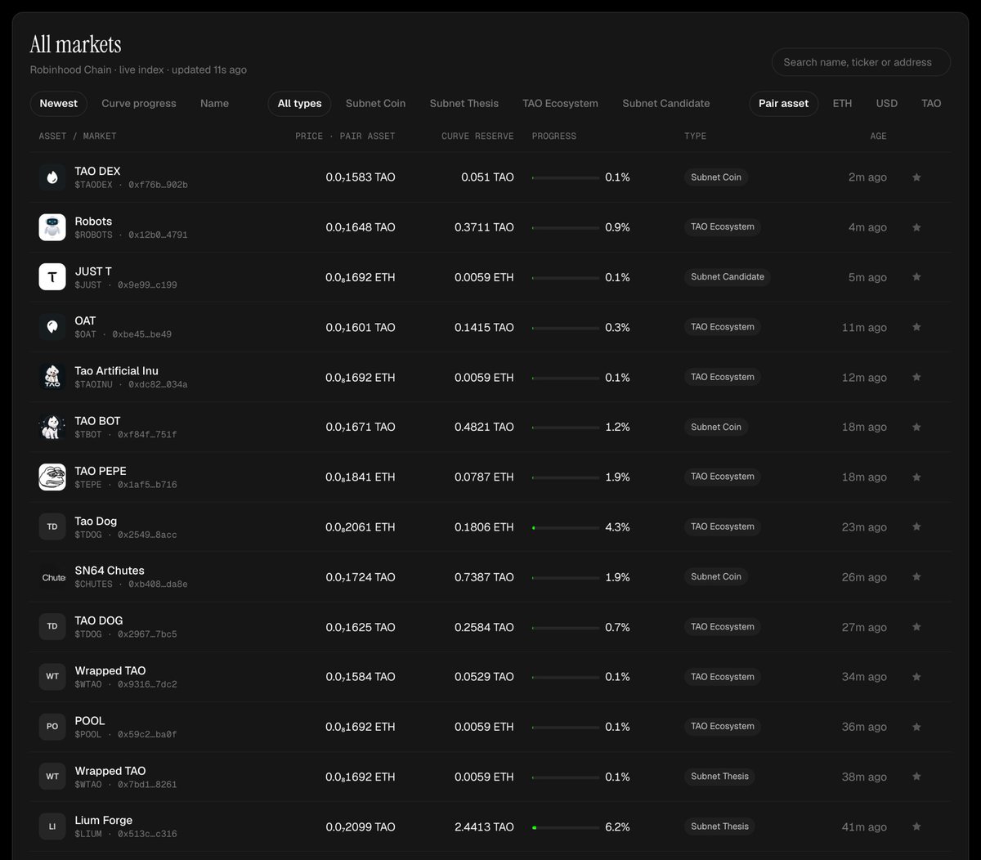The height and width of the screenshot is (860, 981).
Task: Click the Tao Dog 4.3% progress bar
Action: pos(565,527)
